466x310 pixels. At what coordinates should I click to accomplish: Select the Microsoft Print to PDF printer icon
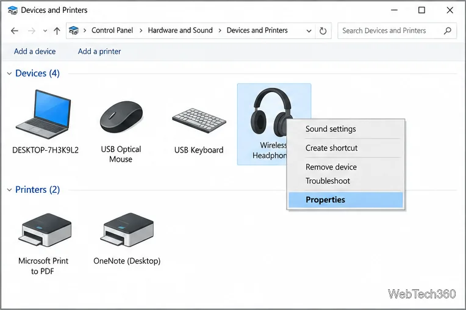tap(45, 229)
